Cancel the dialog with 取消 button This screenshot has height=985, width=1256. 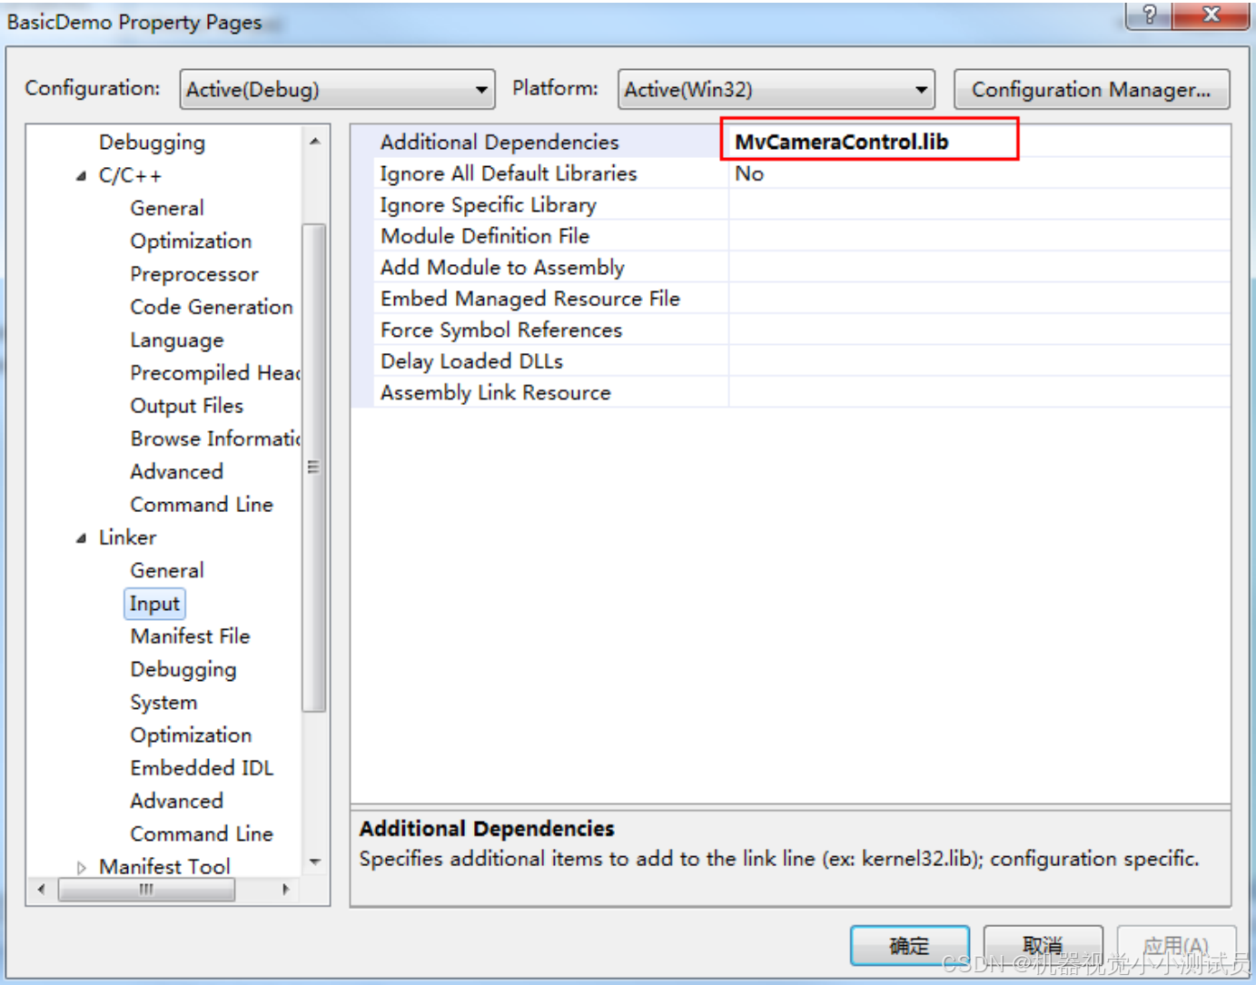coord(1043,945)
